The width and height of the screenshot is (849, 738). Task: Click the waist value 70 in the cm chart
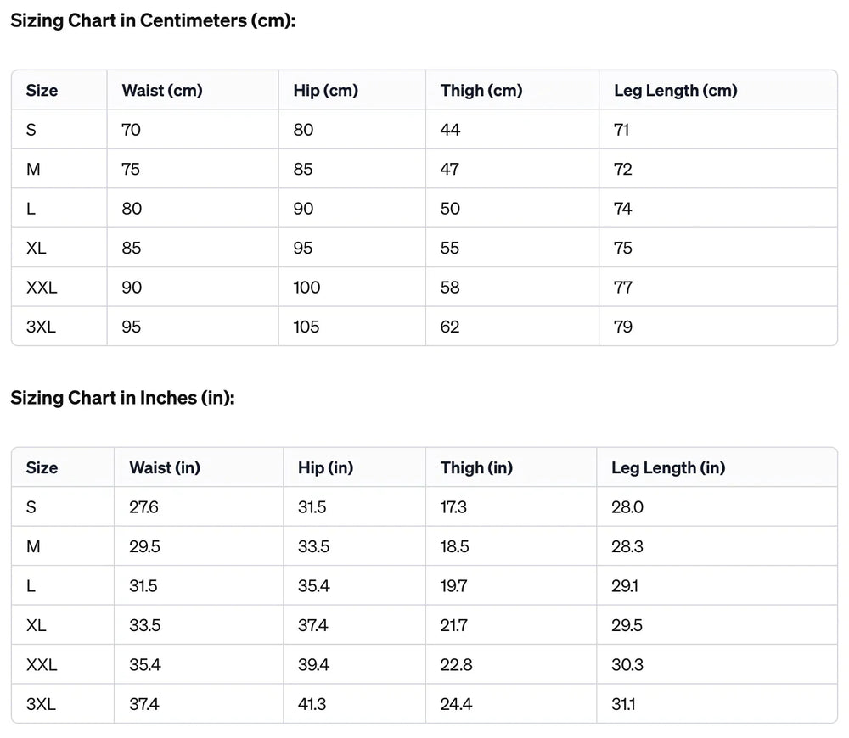(x=132, y=130)
